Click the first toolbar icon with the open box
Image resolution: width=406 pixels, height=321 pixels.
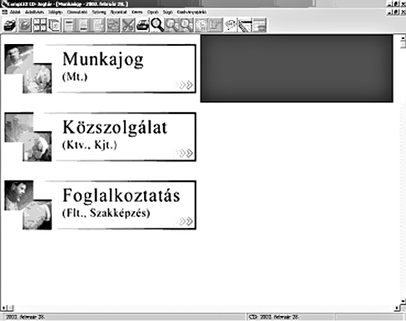tap(10, 25)
